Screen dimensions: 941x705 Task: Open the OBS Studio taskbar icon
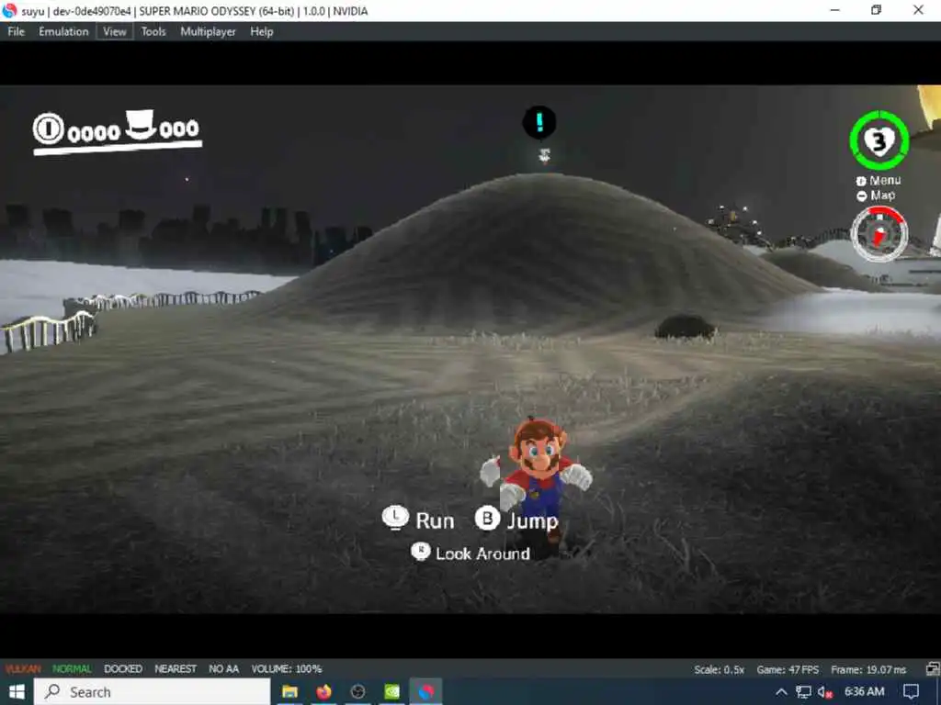[357, 692]
